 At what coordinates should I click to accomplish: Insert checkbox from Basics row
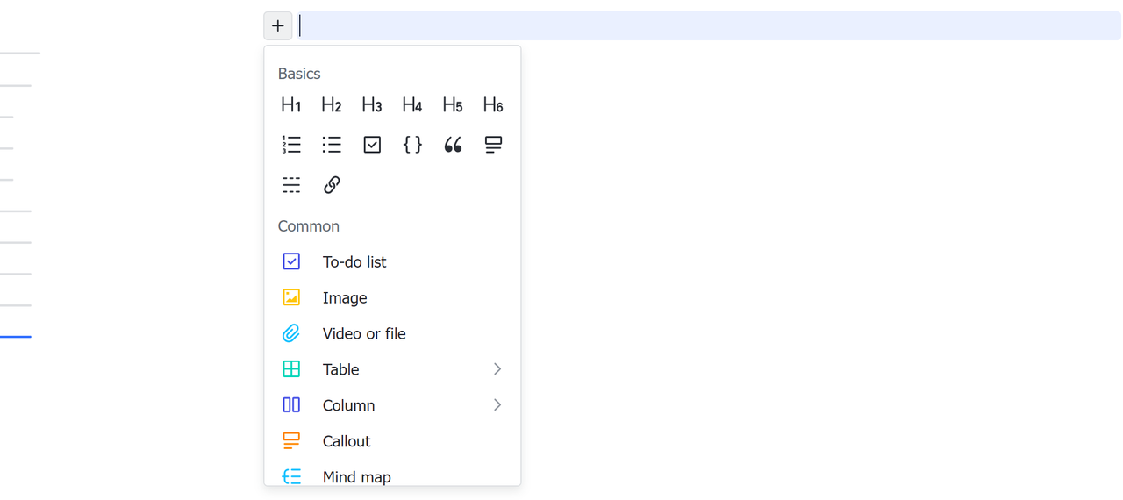pos(372,145)
